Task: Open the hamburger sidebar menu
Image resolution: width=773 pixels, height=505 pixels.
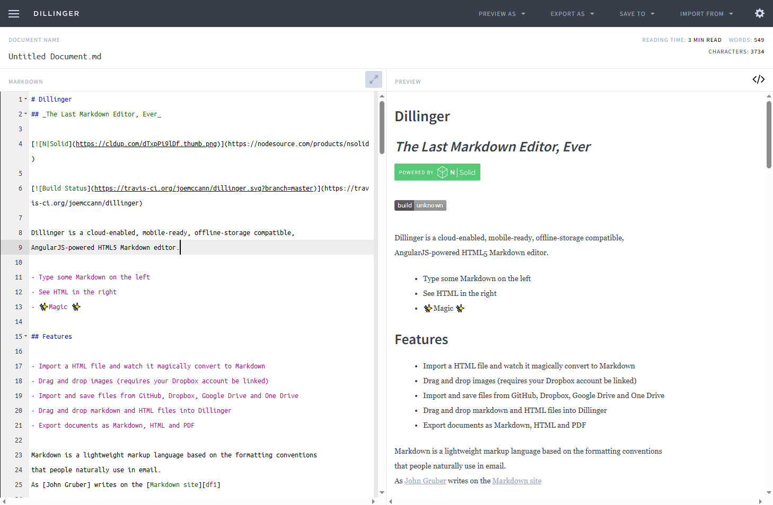Action: pyautogui.click(x=14, y=14)
